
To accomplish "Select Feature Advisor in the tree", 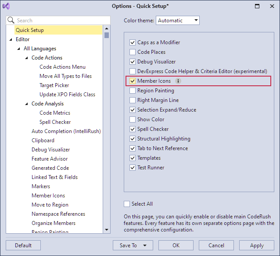I will point(50,159).
